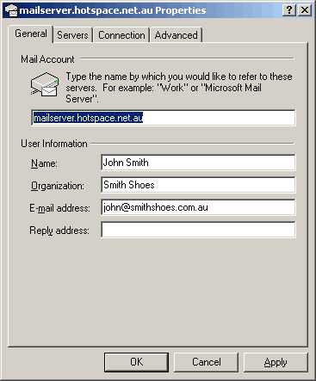This screenshot has width=316, height=381.
Task: Click the 'Type the name by which' instructions
Action: 179,88
